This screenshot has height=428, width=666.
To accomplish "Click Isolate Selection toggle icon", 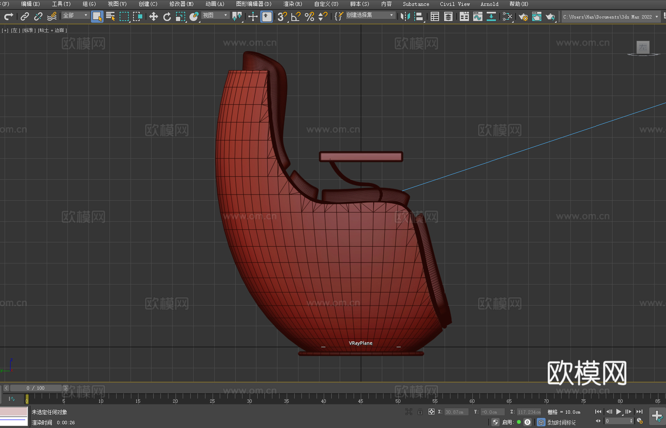I will click(x=408, y=412).
